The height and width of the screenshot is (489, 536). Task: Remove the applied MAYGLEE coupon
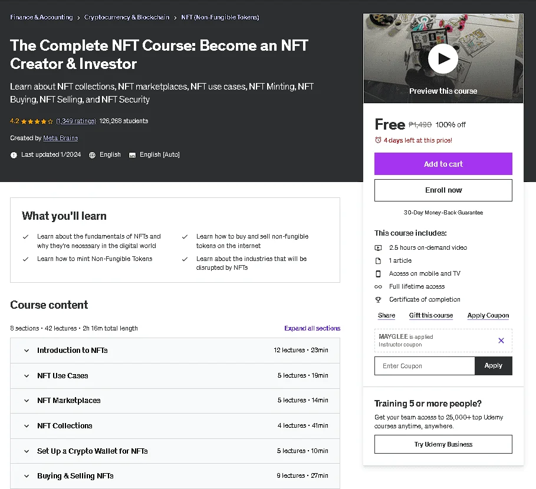(501, 341)
